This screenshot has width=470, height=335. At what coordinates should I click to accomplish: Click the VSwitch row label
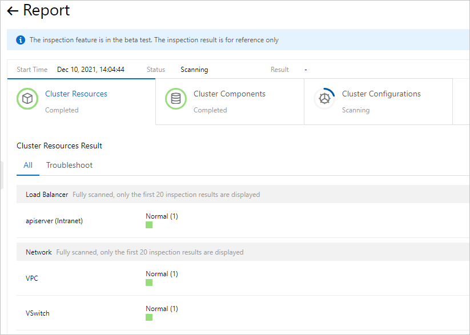37,313
